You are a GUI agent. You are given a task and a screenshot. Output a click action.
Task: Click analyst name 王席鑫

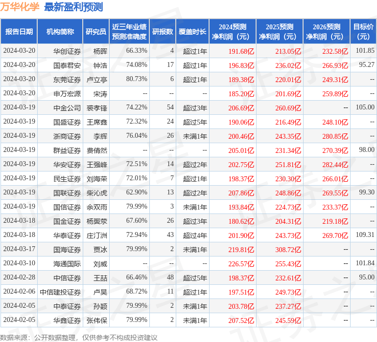click(x=97, y=122)
